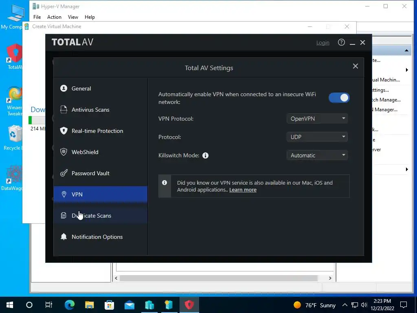Image resolution: width=417 pixels, height=313 pixels.
Task: Click the VPN location pin icon
Action: click(x=64, y=194)
